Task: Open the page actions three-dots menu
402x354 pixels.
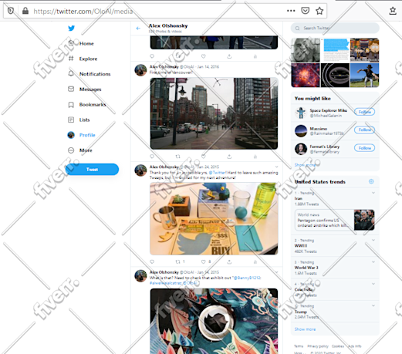Action: (291, 11)
